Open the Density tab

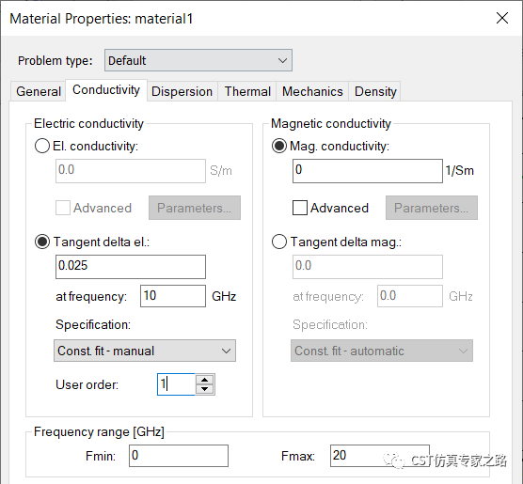375,91
